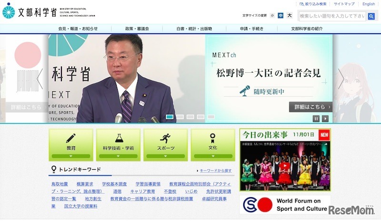381x221 pixels.
Task: Open the 文部科学省の紹介 menu
Action: [307, 29]
